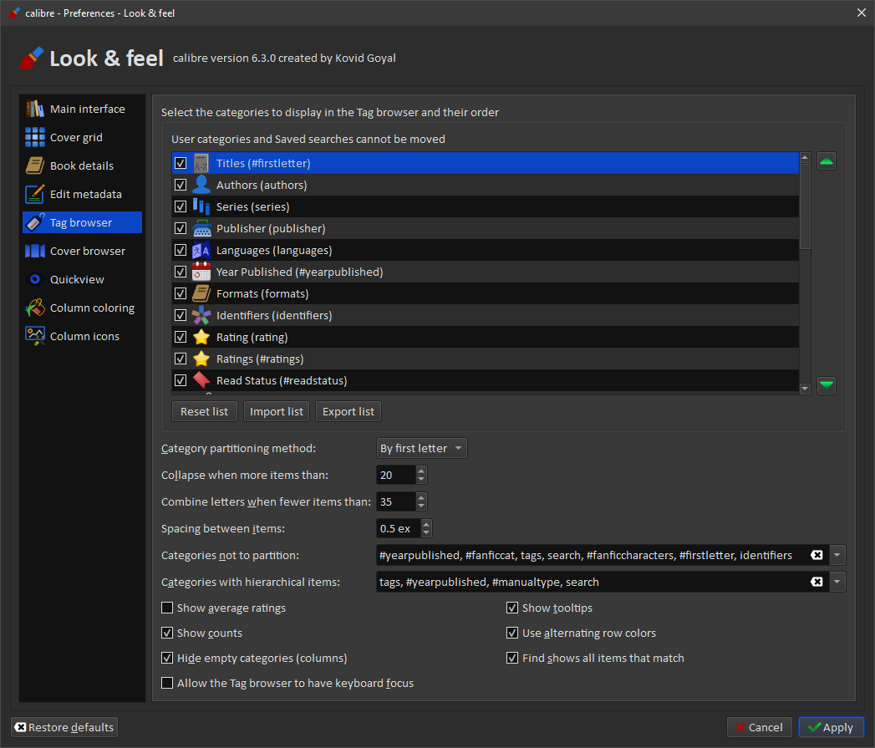The height and width of the screenshot is (748, 875).
Task: Click the Authors category person icon
Action: click(x=201, y=185)
